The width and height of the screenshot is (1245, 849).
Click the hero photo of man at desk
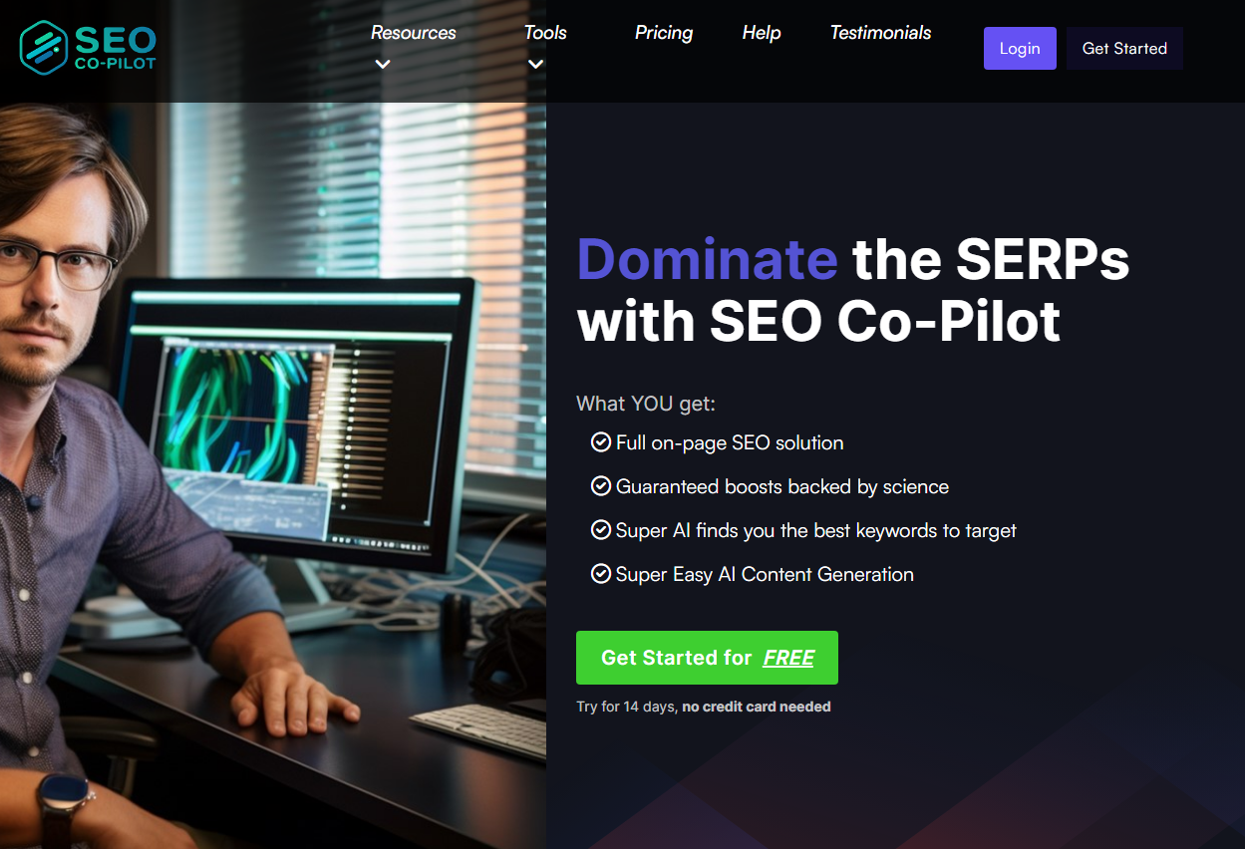click(x=273, y=475)
